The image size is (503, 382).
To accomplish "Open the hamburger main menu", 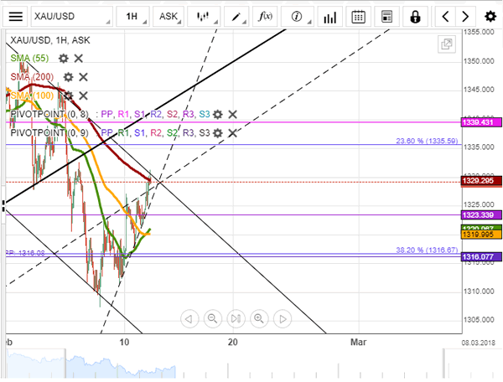I will click(x=15, y=17).
